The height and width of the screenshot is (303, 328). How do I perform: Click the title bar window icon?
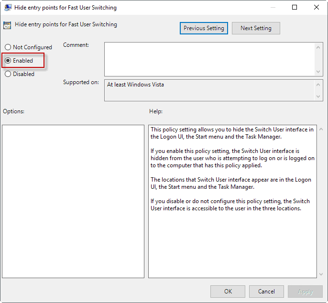8,8
